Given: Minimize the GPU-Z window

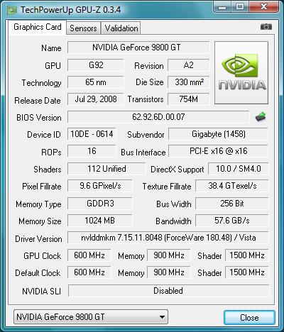Looking at the screenshot, I should (x=222, y=7).
